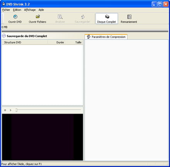The height and width of the screenshot is (167, 170).
Task: Click the Sauvegarde! toolbar icon
Action: point(83,17)
